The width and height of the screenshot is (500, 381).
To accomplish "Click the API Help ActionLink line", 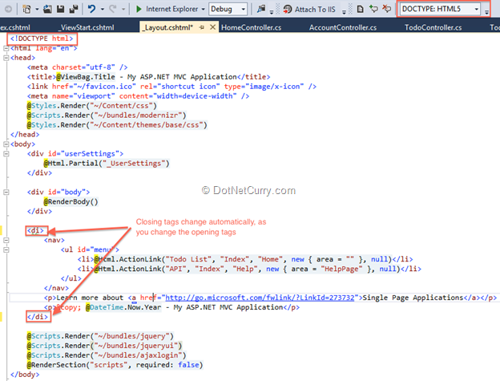I will click(x=249, y=269).
